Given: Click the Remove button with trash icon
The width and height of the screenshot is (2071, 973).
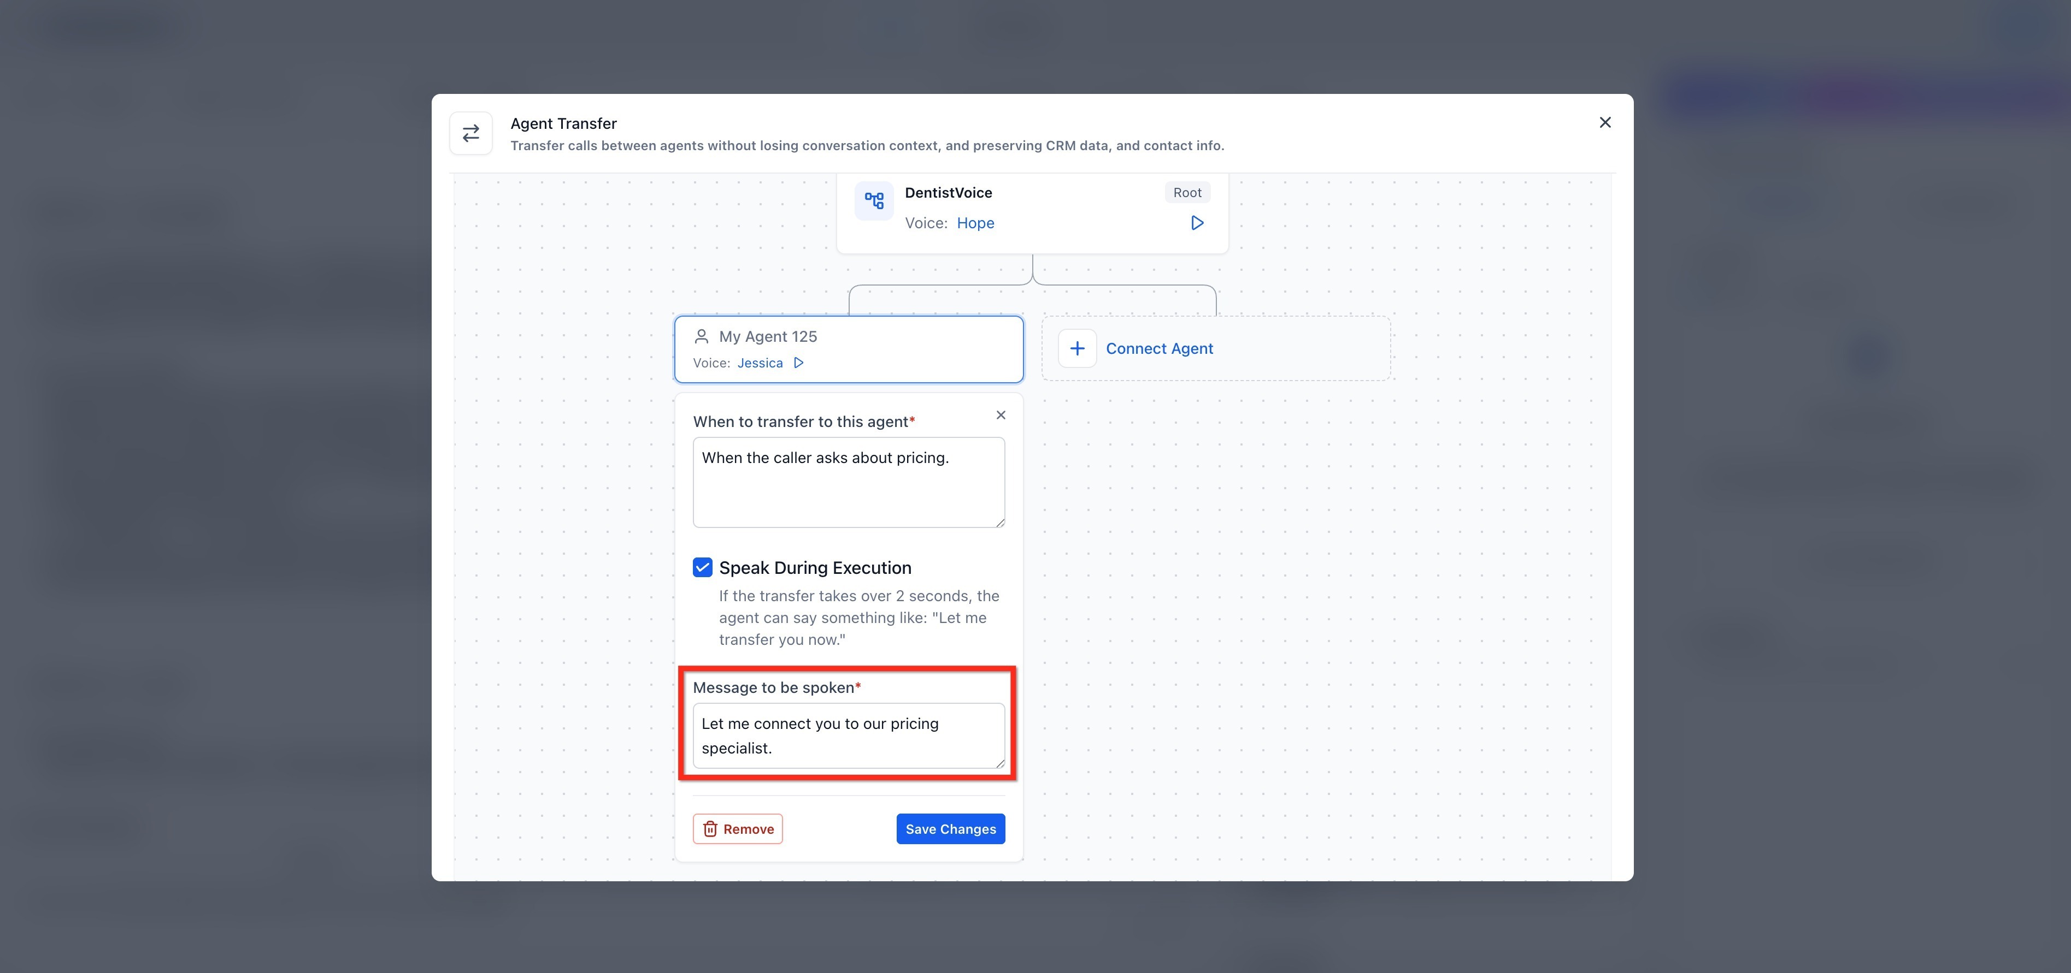Looking at the screenshot, I should click(x=737, y=829).
